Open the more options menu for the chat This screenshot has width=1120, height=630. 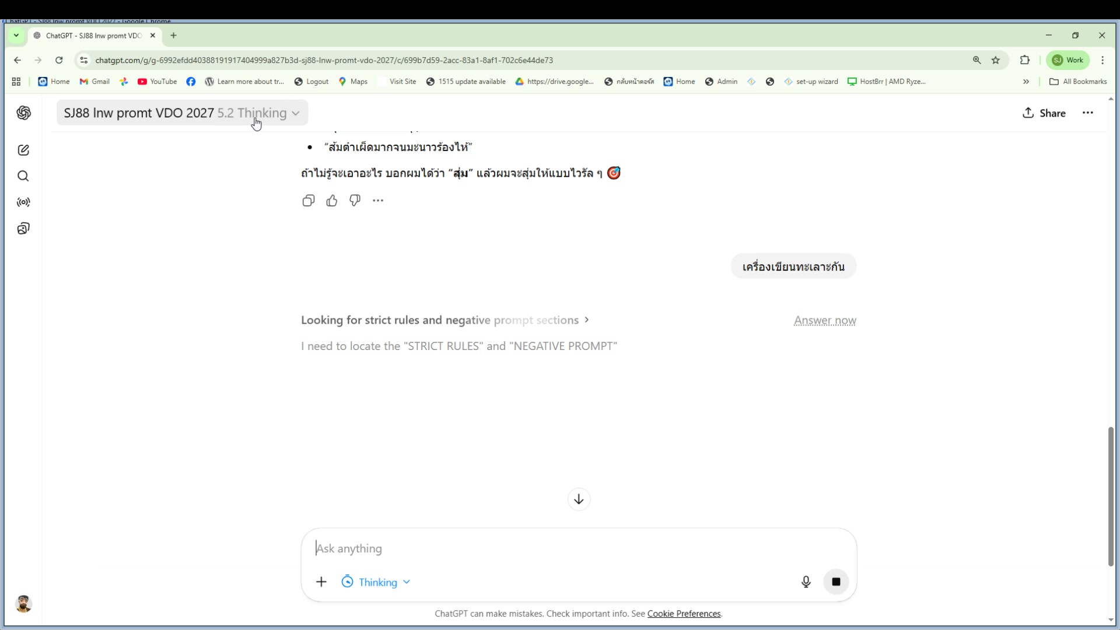pos(1088,113)
